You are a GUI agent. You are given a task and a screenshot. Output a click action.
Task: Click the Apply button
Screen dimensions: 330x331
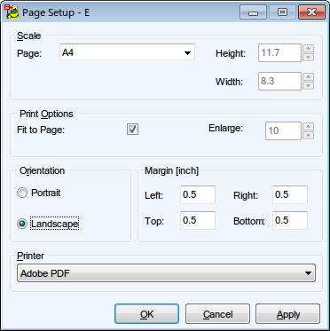click(288, 314)
